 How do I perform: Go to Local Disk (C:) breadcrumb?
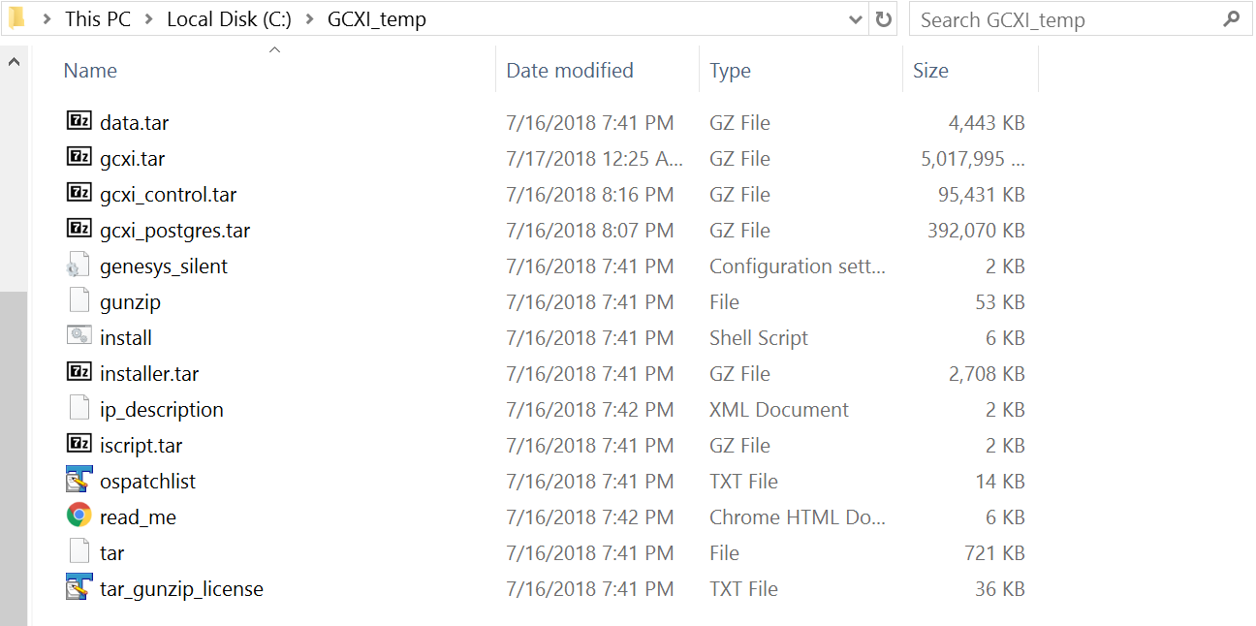229,19
